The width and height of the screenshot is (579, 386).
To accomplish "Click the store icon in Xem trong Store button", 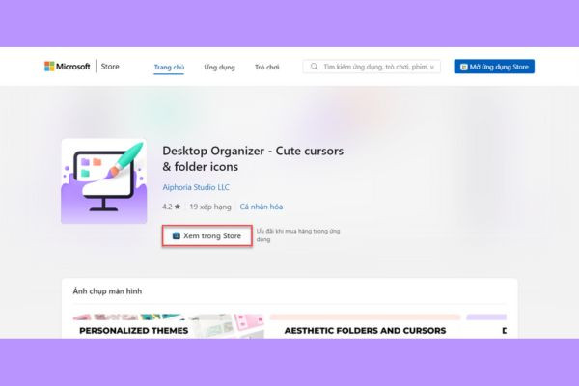I will click(177, 235).
